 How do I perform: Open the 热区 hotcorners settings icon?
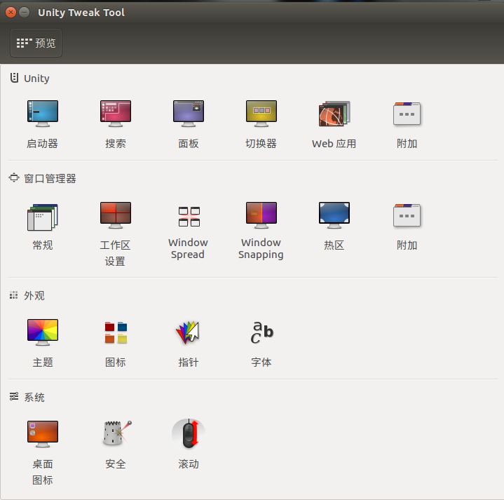(334, 215)
